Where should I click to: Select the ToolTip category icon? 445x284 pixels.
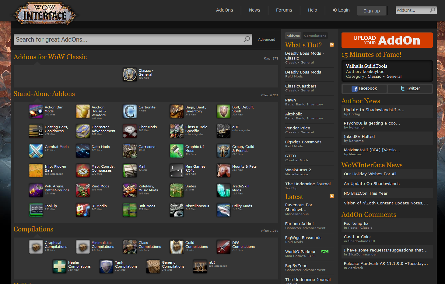click(x=36, y=210)
